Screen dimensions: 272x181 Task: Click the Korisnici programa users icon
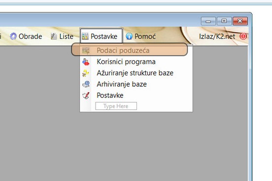pyautogui.click(x=86, y=62)
